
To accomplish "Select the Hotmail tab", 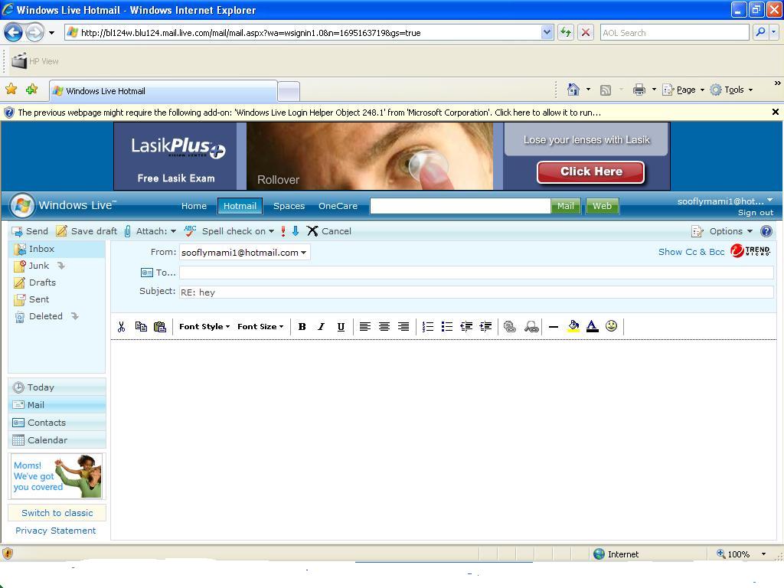I will 240,206.
